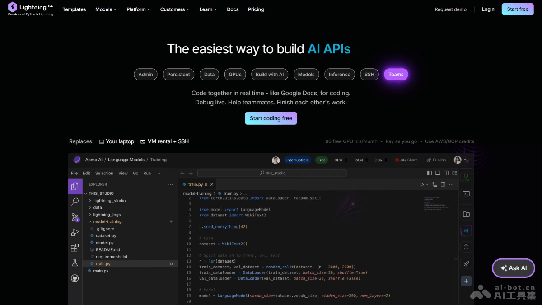Screen dimensions: 542x305
Task: Select the Run and Debug icon
Action: 75,232
